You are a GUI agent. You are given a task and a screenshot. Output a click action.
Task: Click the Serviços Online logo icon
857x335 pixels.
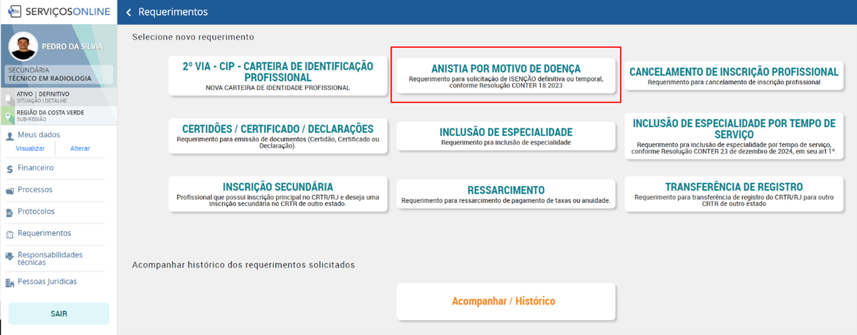tap(14, 12)
